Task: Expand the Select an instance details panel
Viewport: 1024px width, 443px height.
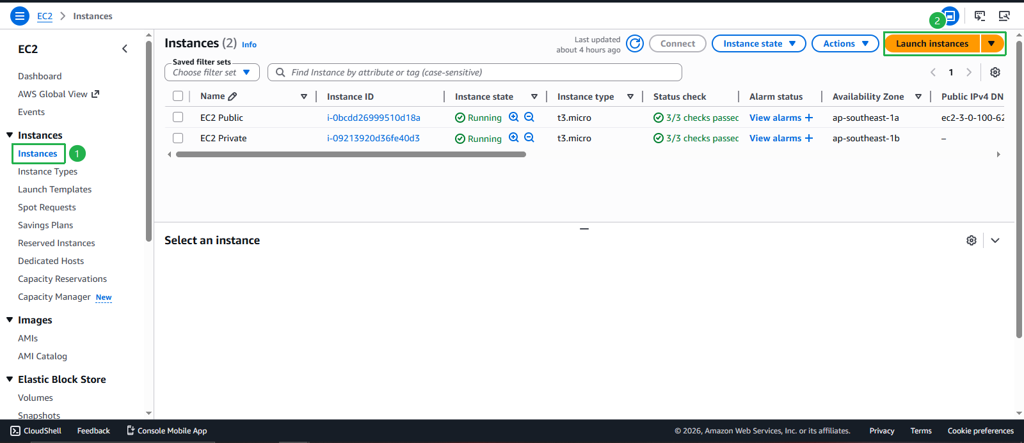Action: [995, 240]
